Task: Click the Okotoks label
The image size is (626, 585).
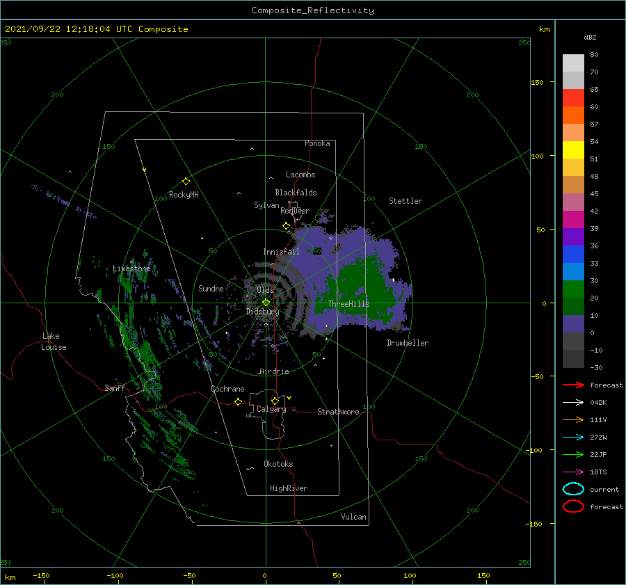Action: coord(278,464)
